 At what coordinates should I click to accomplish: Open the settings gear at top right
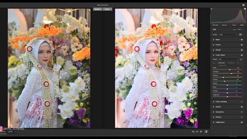click(244, 5)
